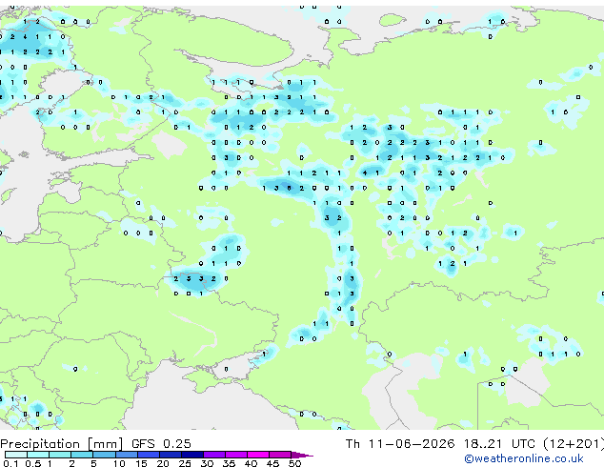Pick the 40–45 mm magenta legend swatch
Image resolution: width=604 pixels, height=467 pixels.
click(258, 455)
